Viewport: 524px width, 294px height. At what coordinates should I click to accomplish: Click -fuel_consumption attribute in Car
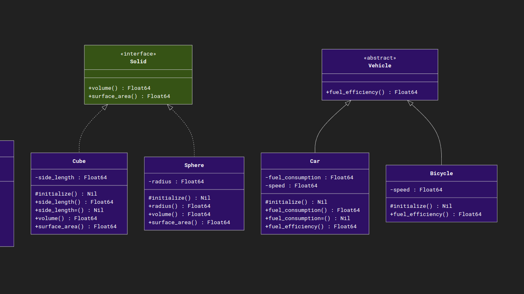309,178
